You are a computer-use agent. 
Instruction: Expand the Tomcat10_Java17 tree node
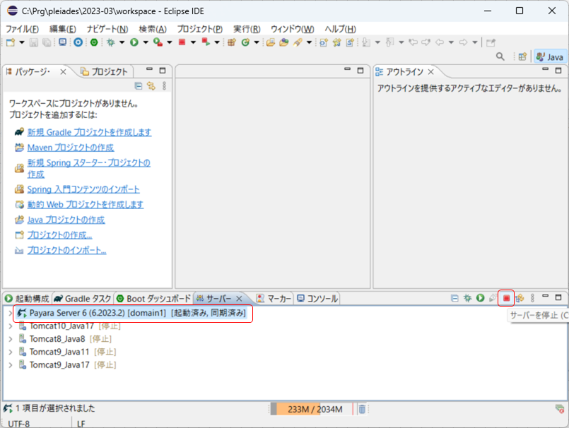pos(10,326)
